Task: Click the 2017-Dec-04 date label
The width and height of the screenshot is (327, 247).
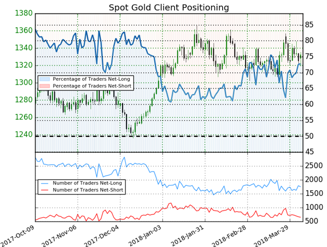Action: 102,236
